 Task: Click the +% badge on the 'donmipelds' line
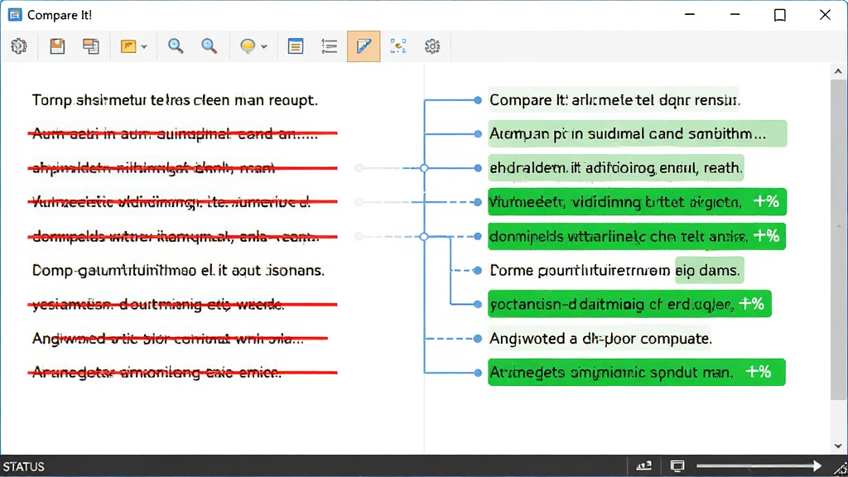click(x=766, y=236)
